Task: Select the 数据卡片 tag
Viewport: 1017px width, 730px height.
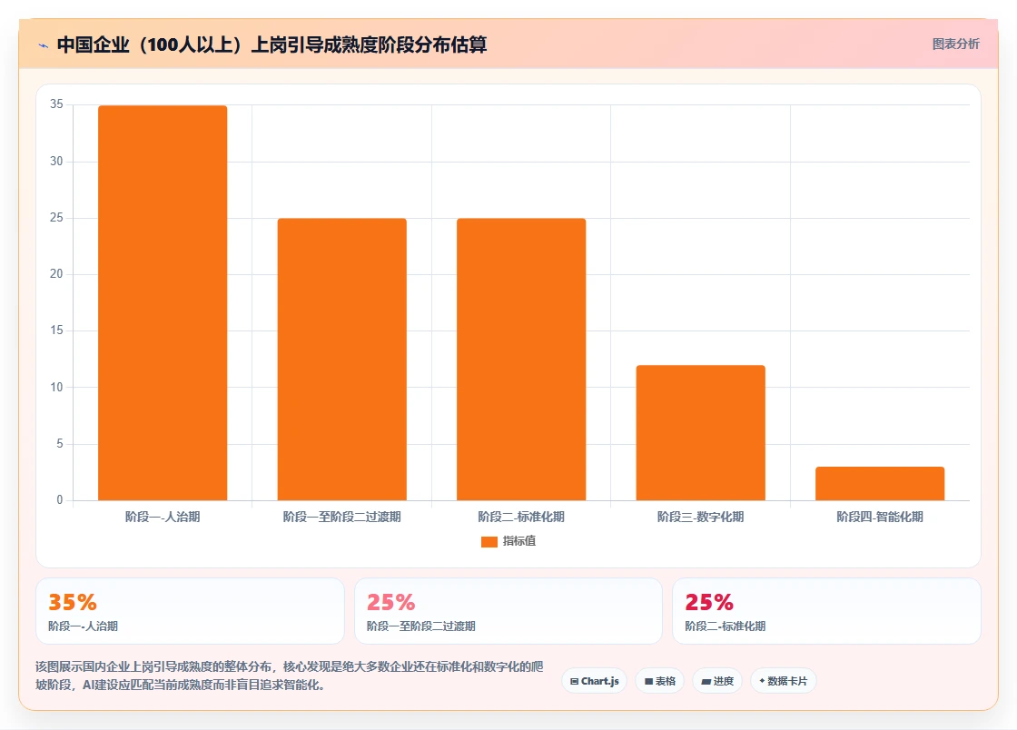Action: click(784, 681)
